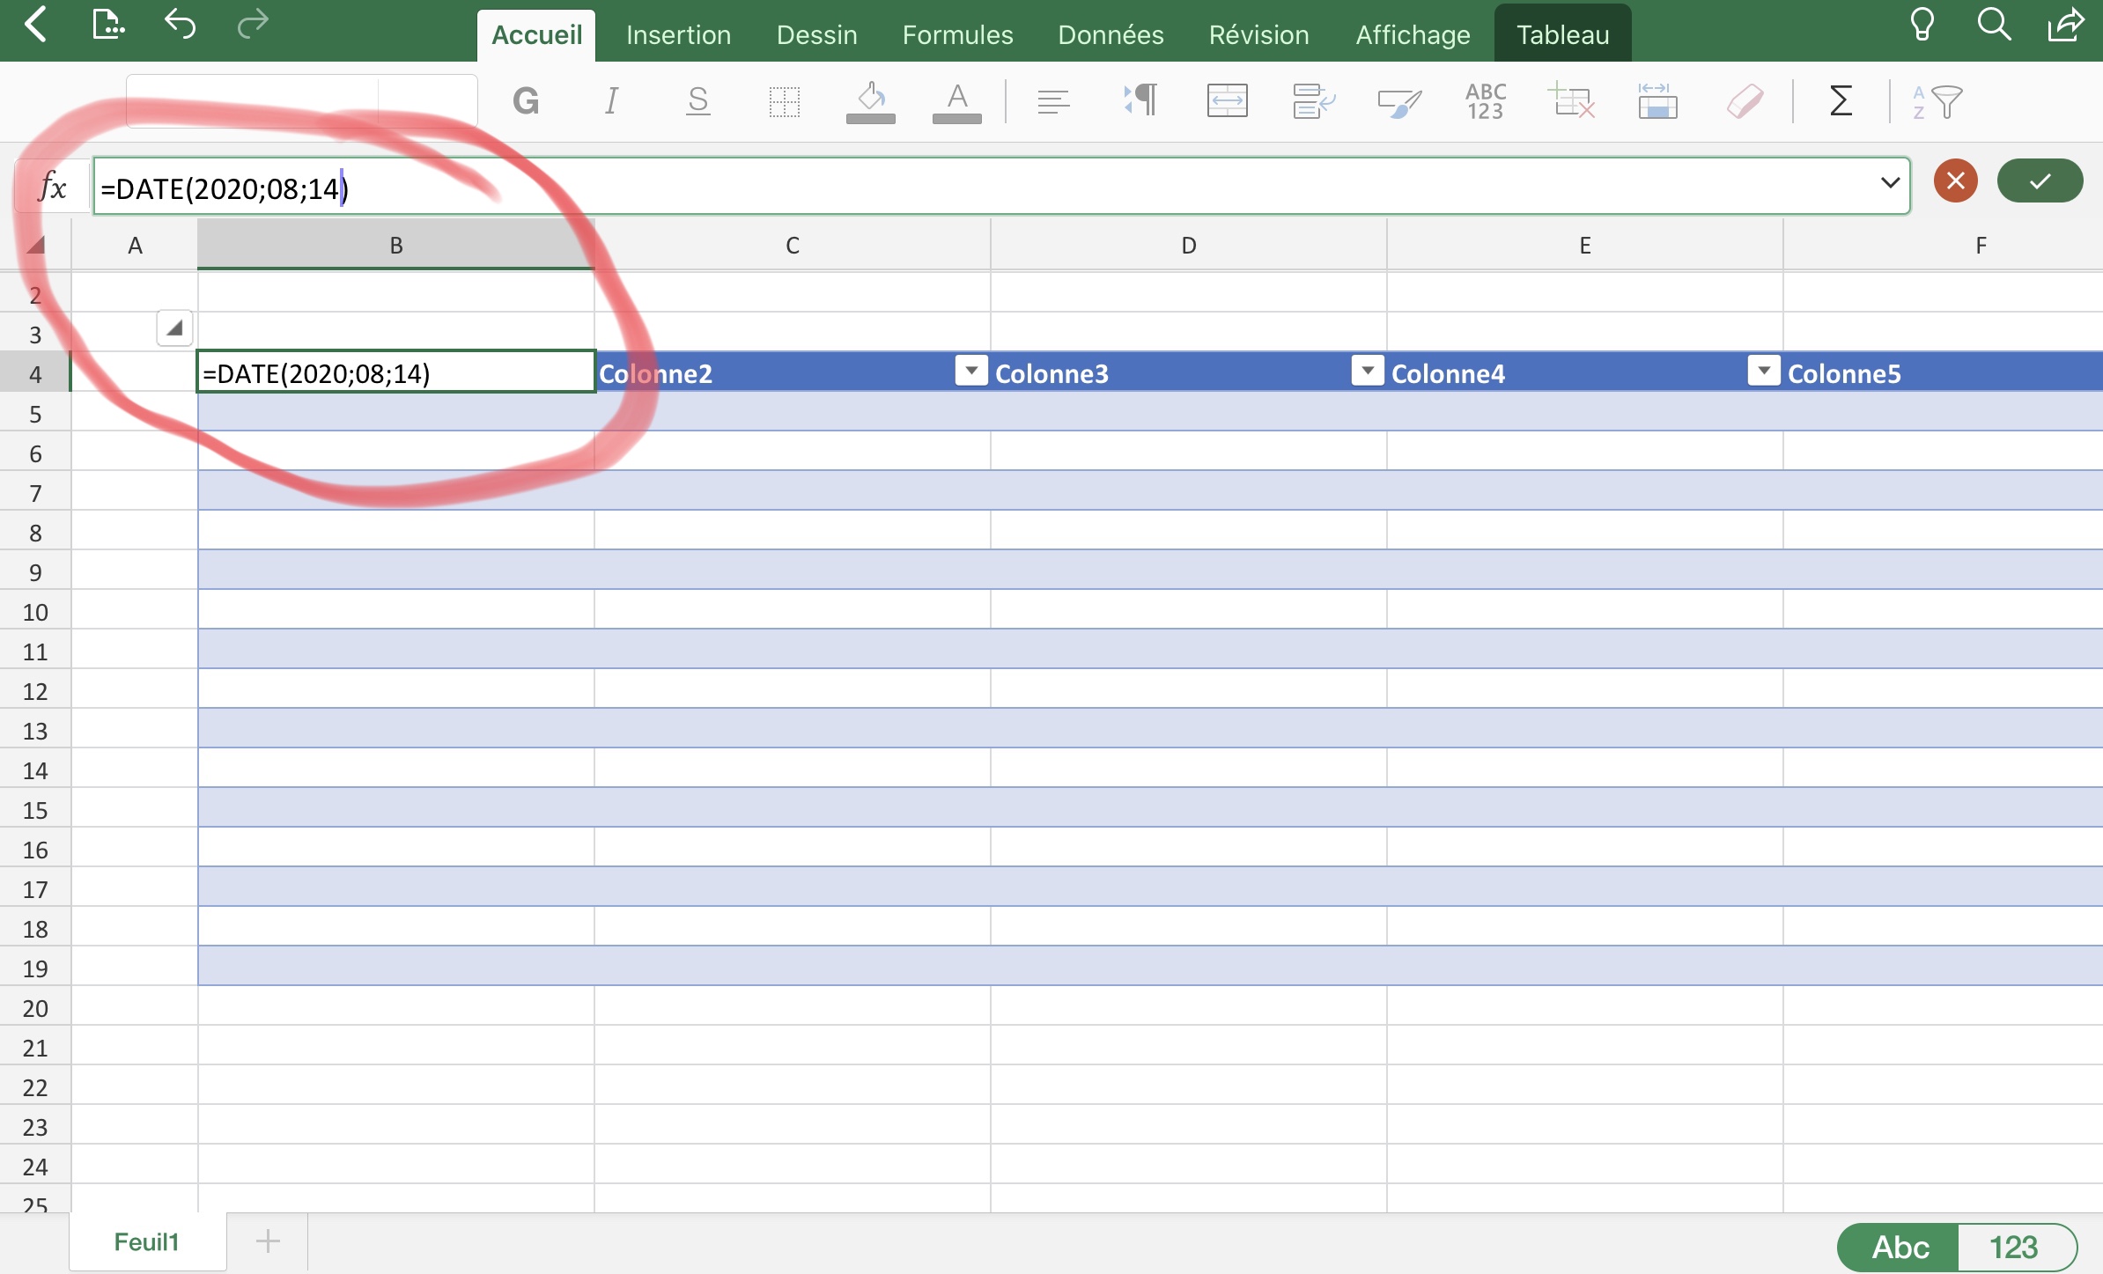Viewport: 2103px width, 1274px height.
Task: Switch to the Formules tab
Action: [x=957, y=35]
